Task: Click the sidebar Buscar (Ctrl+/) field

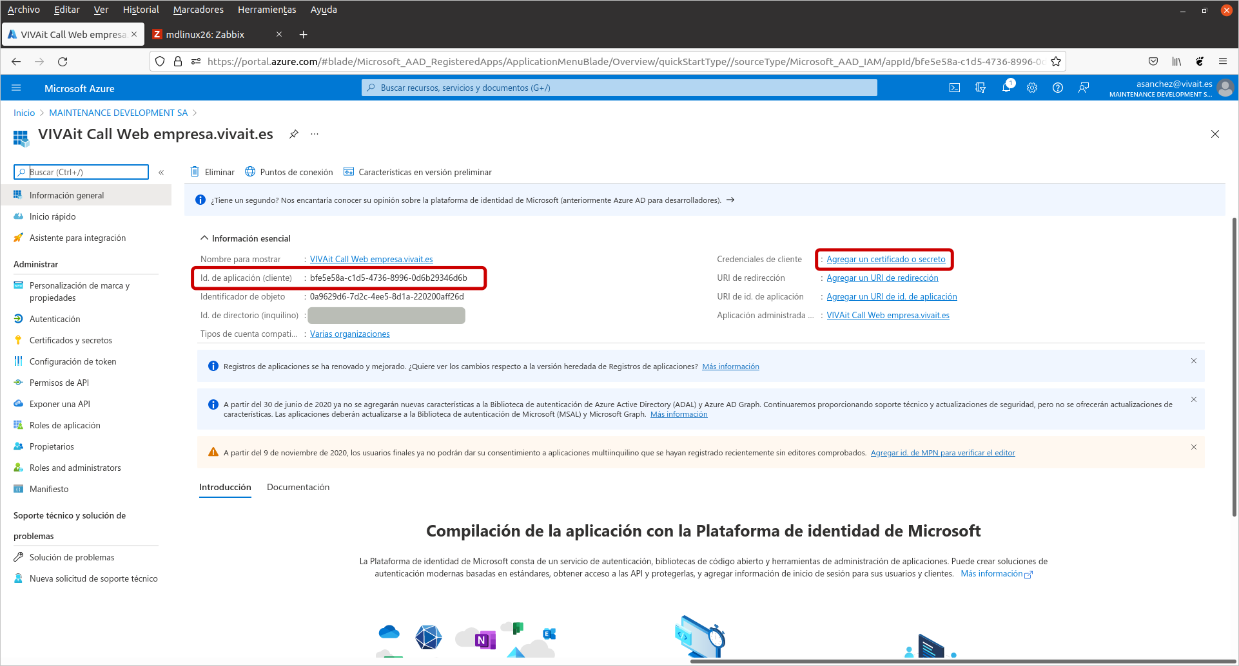Action: 81,172
